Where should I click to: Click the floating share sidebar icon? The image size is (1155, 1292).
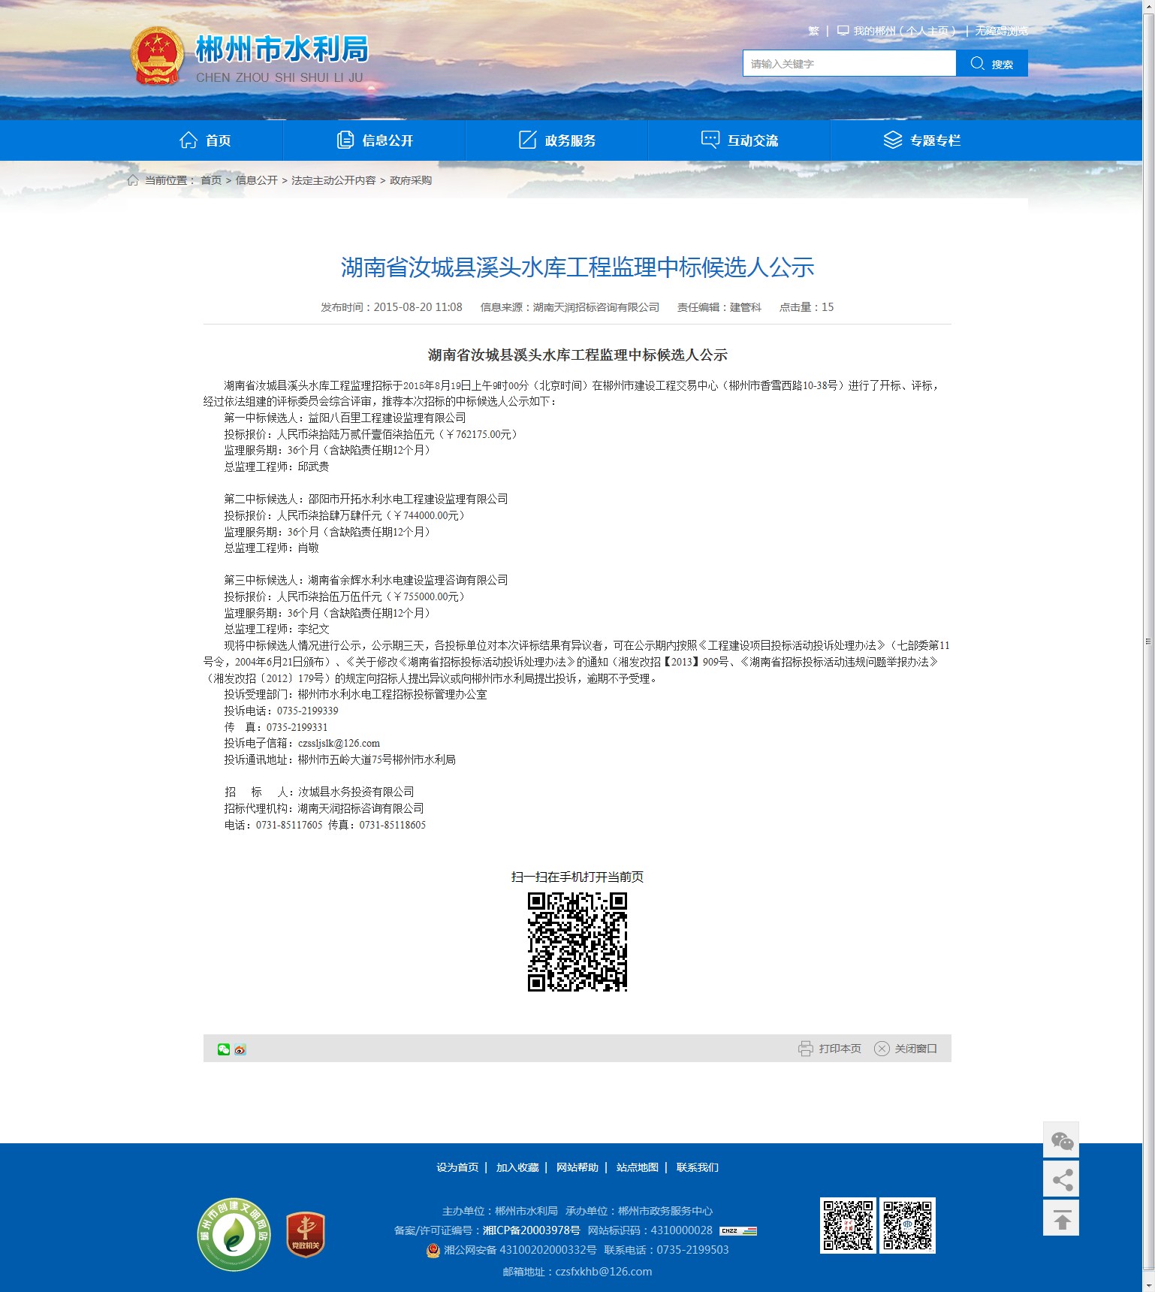(x=1061, y=1180)
